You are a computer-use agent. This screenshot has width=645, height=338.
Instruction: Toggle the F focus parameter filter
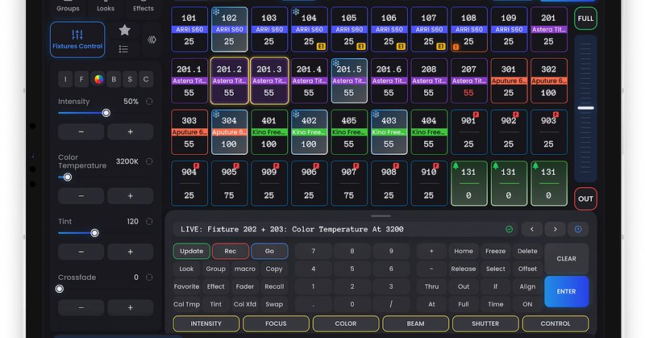pos(81,79)
